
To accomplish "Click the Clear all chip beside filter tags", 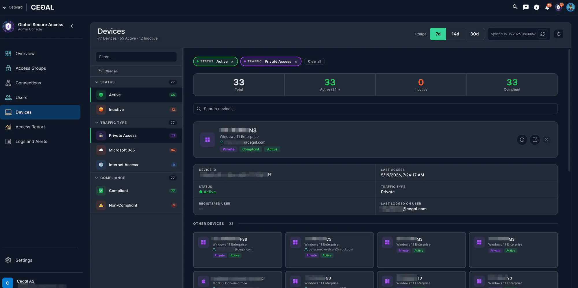I will tap(314, 62).
